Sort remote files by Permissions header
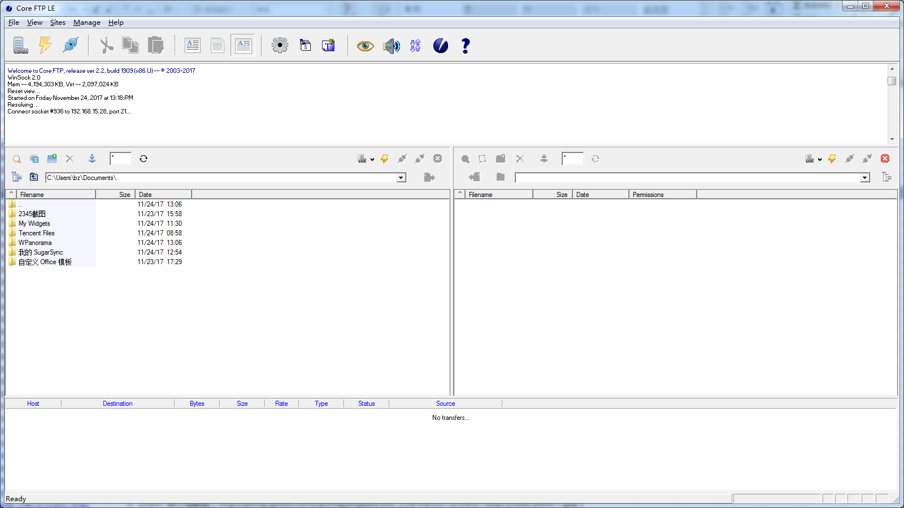 pyautogui.click(x=663, y=195)
